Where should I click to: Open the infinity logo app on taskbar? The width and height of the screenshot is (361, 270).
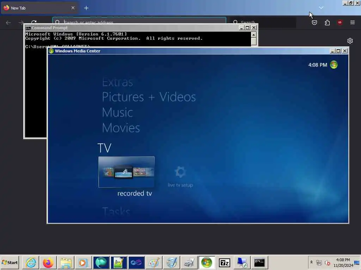(136, 262)
